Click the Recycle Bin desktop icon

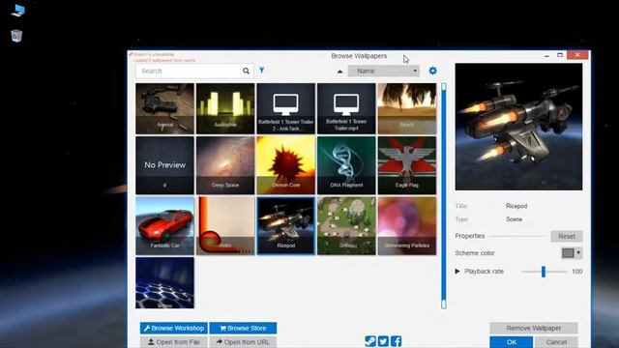(16, 36)
